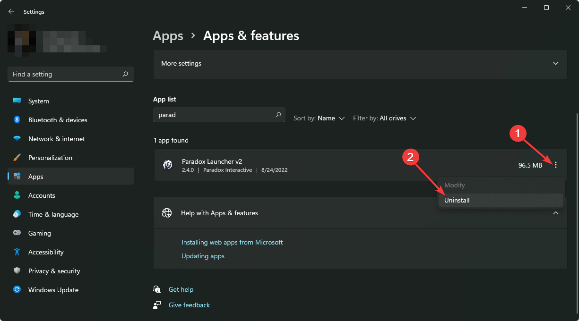Click the Accounts person icon
The image size is (579, 321).
point(17,195)
